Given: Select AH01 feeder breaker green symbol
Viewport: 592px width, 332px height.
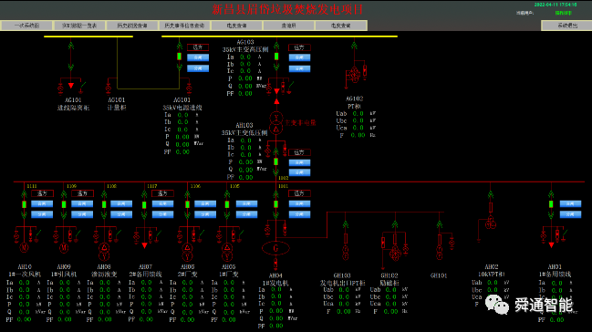Looking at the screenshot, I should coord(551,204).
